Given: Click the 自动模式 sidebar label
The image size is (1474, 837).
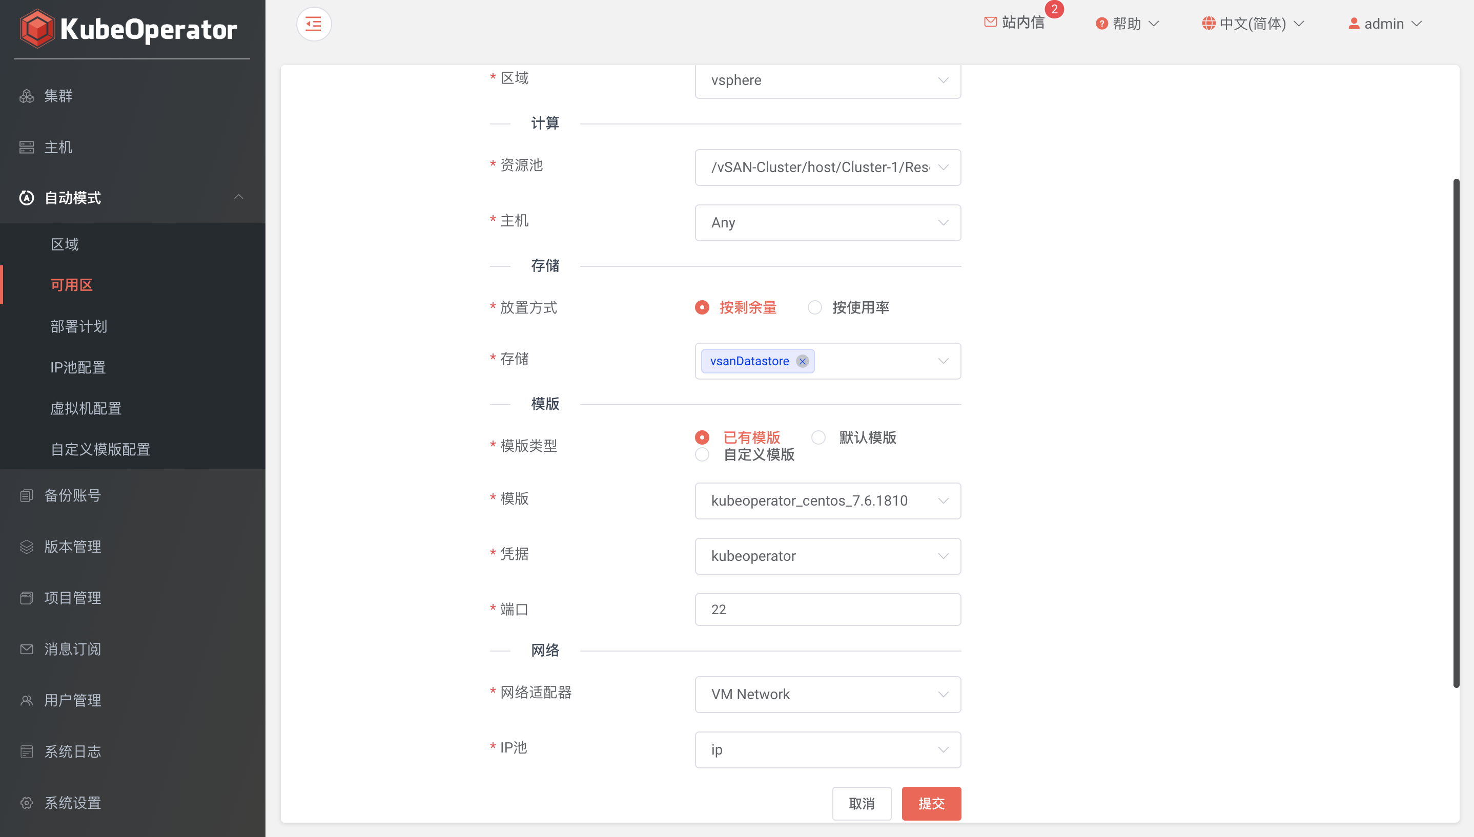Looking at the screenshot, I should tap(73, 198).
